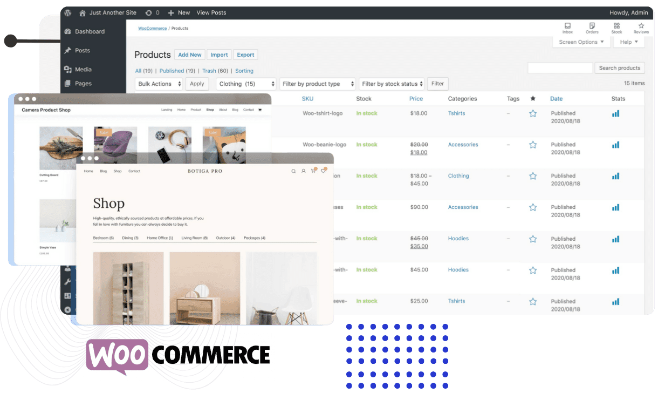Viewport: 665px width, 393px height.
Task: Sort the table by the SKU column
Action: (x=307, y=99)
